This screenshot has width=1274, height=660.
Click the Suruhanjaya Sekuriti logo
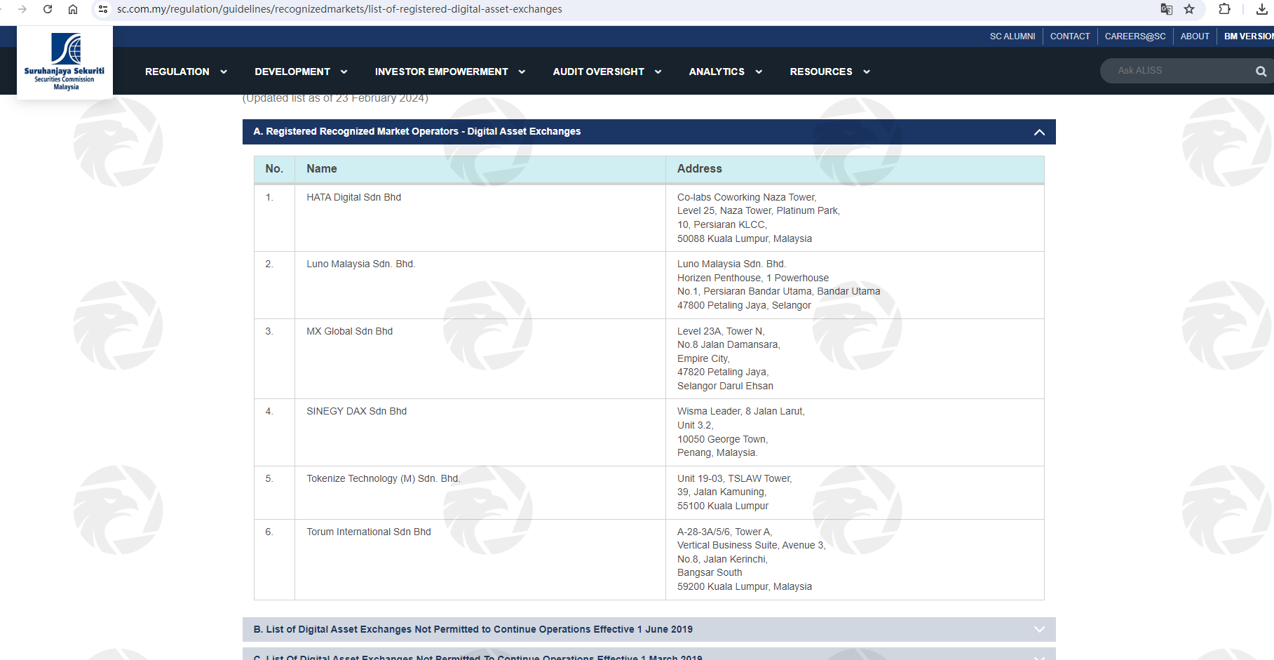[65, 62]
